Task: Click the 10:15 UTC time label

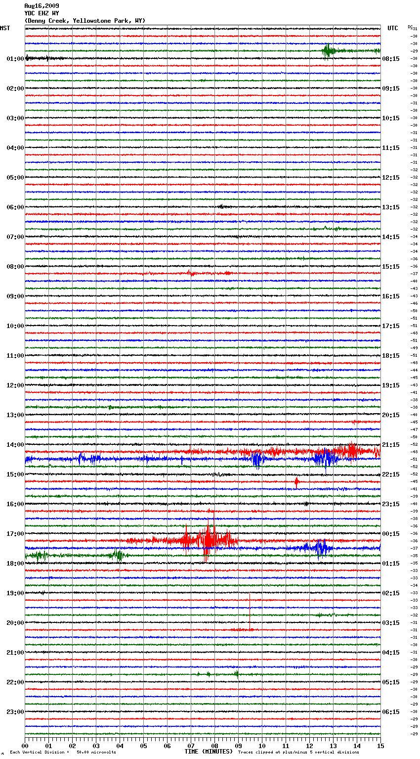Action: [391, 118]
